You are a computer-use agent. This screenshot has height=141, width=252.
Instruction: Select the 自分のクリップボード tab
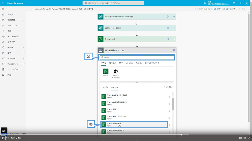coord(152,63)
